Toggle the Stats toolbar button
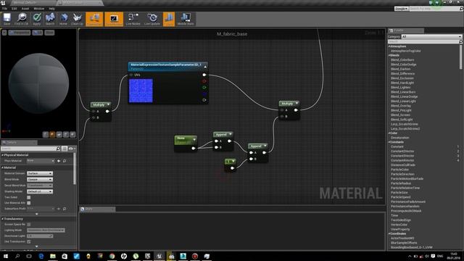The width and height of the screenshot is (464, 261). point(169,19)
